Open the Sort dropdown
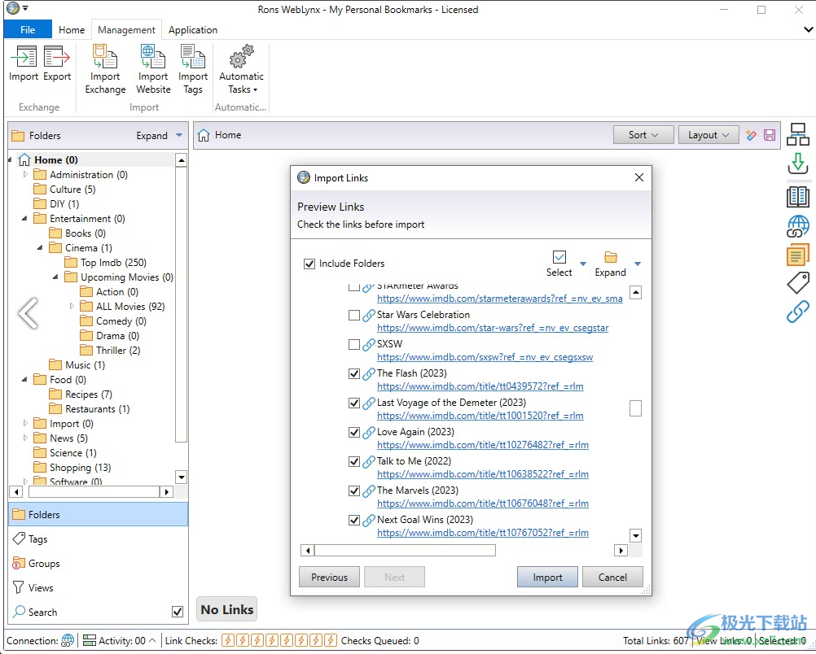 point(643,135)
